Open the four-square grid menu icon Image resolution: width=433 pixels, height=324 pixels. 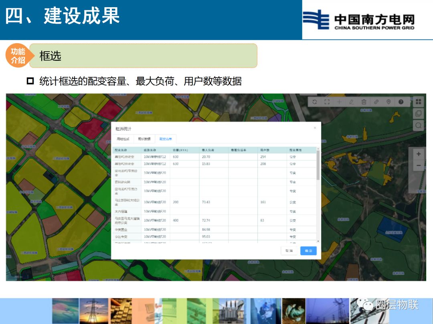click(418, 102)
